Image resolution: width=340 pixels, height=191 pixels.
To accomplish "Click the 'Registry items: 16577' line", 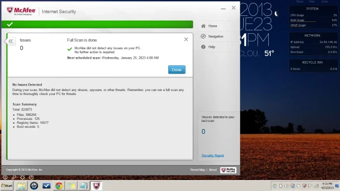I will [32, 122].
